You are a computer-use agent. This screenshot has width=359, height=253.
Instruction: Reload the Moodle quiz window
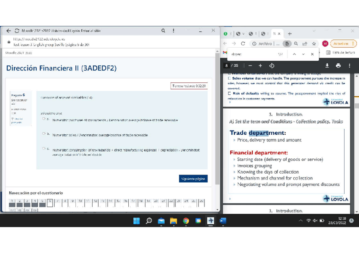pyautogui.click(x=17, y=30)
